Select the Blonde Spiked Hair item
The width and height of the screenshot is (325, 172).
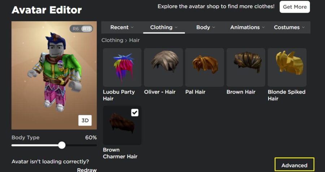[287, 68]
